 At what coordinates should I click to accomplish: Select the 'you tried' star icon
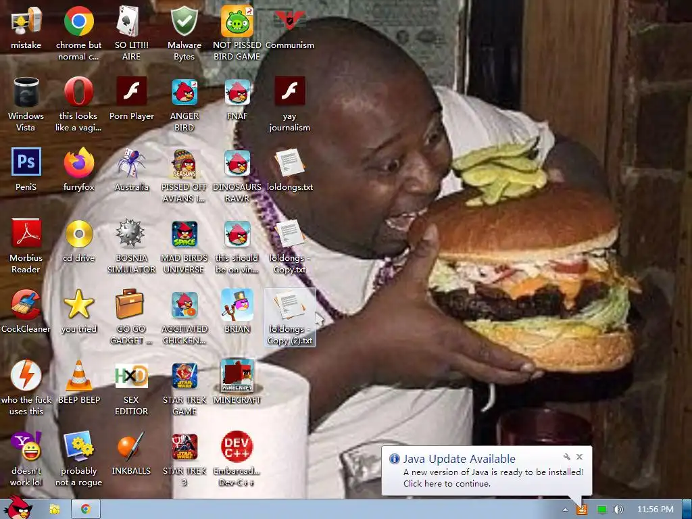click(78, 304)
